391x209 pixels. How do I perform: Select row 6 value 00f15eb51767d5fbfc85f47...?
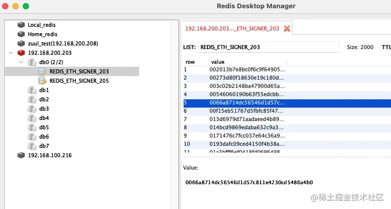point(247,111)
